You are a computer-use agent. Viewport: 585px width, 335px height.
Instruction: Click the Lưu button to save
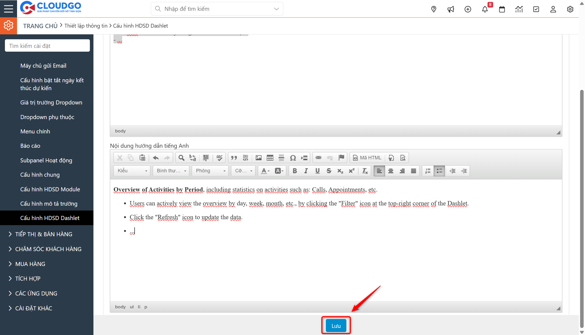coord(336,326)
